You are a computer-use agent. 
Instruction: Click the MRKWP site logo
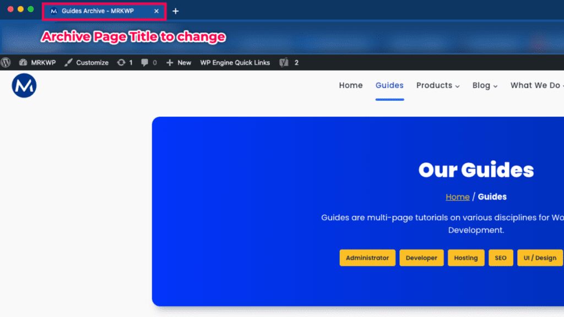[x=24, y=85]
